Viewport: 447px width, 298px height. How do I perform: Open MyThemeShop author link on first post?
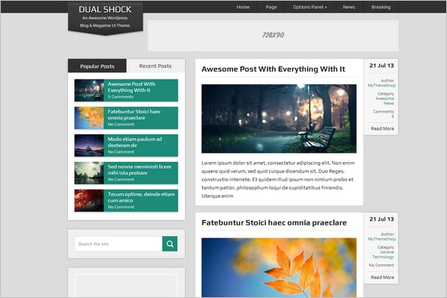coord(381,86)
